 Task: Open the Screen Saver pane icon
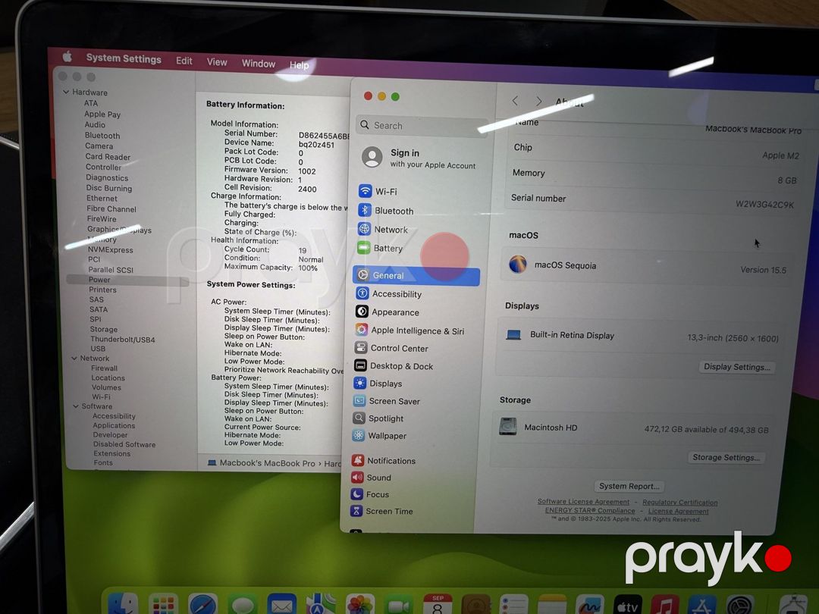coord(359,400)
